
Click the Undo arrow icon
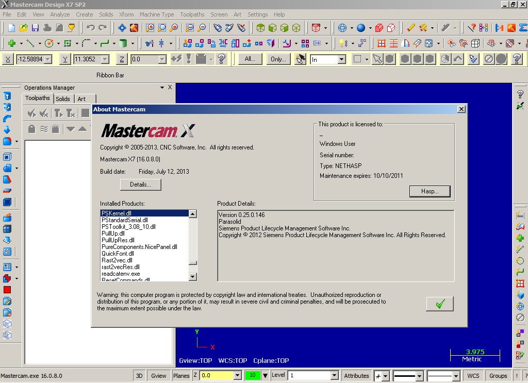click(x=91, y=28)
